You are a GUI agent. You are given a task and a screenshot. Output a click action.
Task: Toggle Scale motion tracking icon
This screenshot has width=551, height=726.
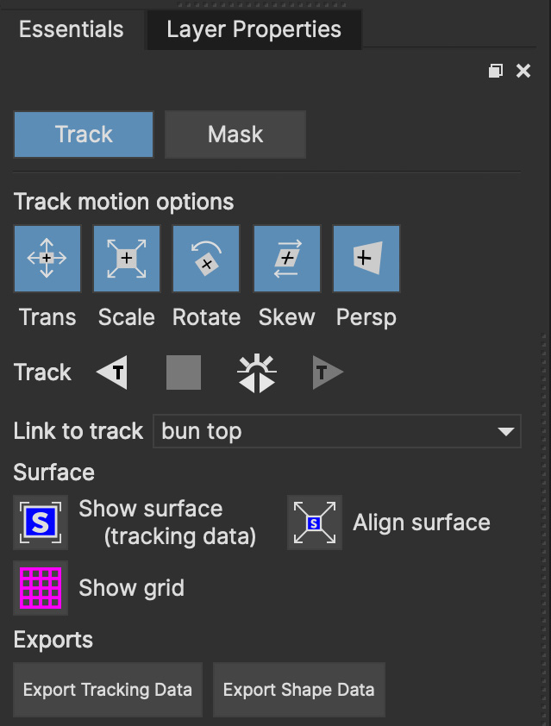point(127,259)
